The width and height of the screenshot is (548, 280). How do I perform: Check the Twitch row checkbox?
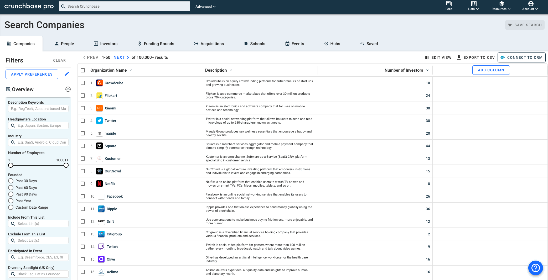tap(83, 247)
